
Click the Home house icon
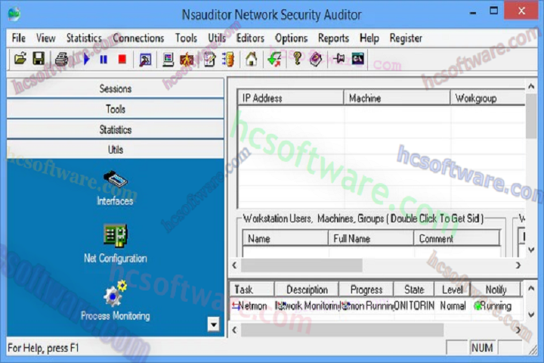pos(251,59)
